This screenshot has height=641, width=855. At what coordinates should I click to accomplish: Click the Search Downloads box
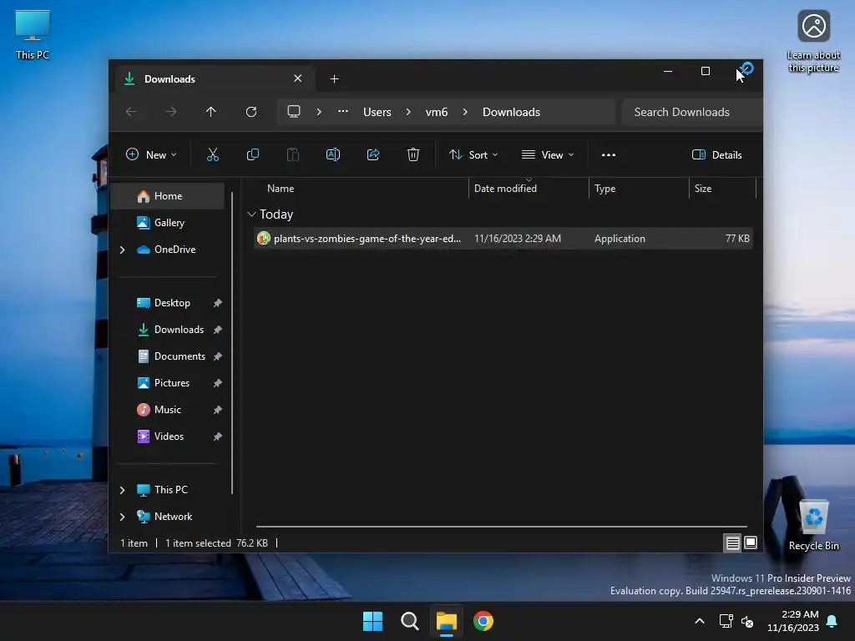pos(691,112)
